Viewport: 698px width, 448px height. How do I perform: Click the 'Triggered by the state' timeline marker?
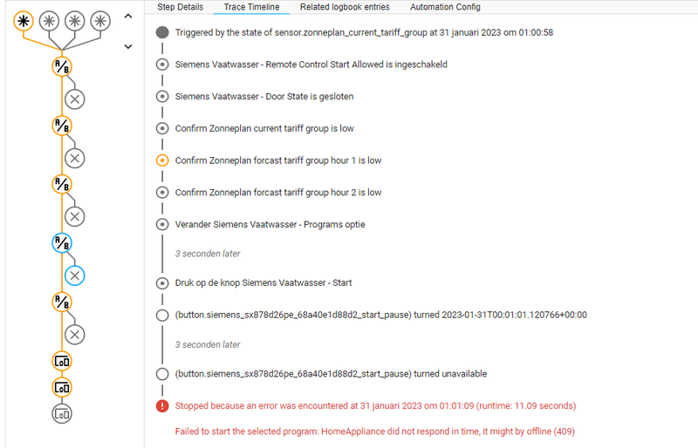pos(161,32)
